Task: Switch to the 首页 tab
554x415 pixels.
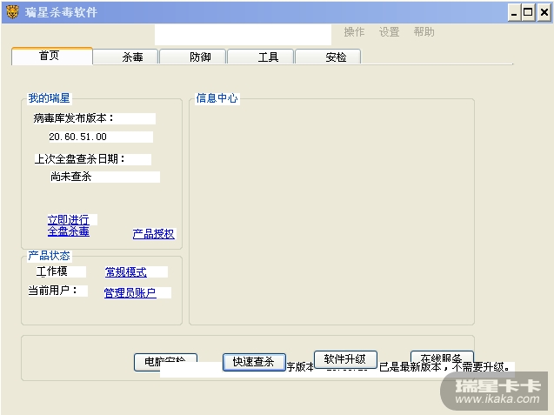Action: click(x=50, y=56)
